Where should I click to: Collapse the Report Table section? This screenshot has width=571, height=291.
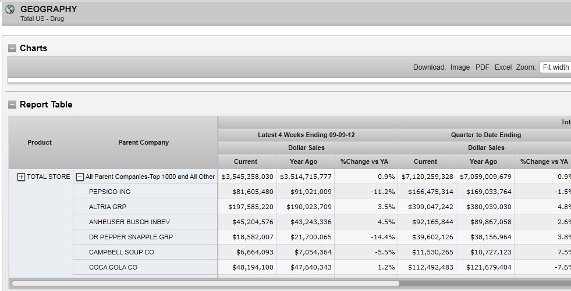tap(12, 105)
